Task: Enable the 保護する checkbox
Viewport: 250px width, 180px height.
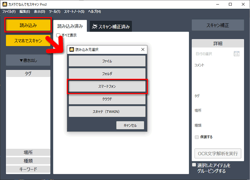Action: click(x=197, y=137)
